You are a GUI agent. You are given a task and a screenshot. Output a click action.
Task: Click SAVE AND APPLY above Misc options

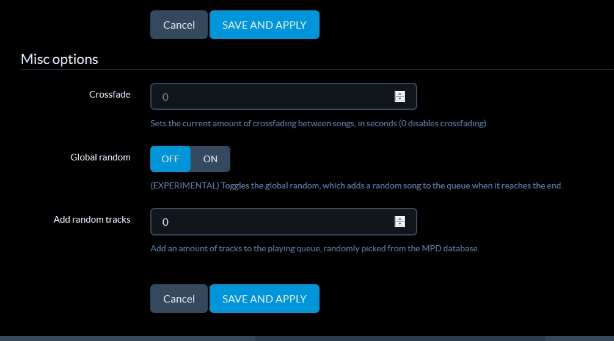tap(265, 24)
